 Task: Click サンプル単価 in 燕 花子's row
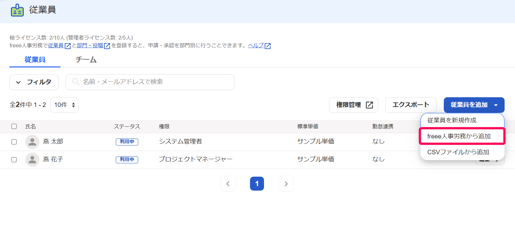tap(316, 159)
